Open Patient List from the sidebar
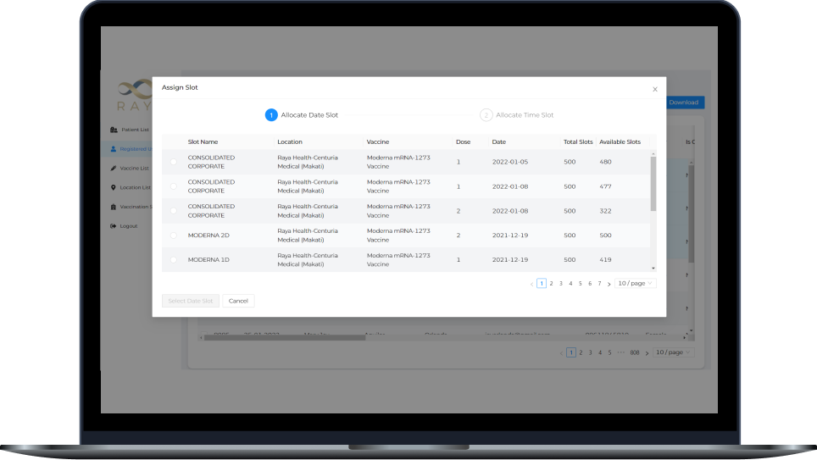Screen dimensions: 817x460 coord(135,130)
